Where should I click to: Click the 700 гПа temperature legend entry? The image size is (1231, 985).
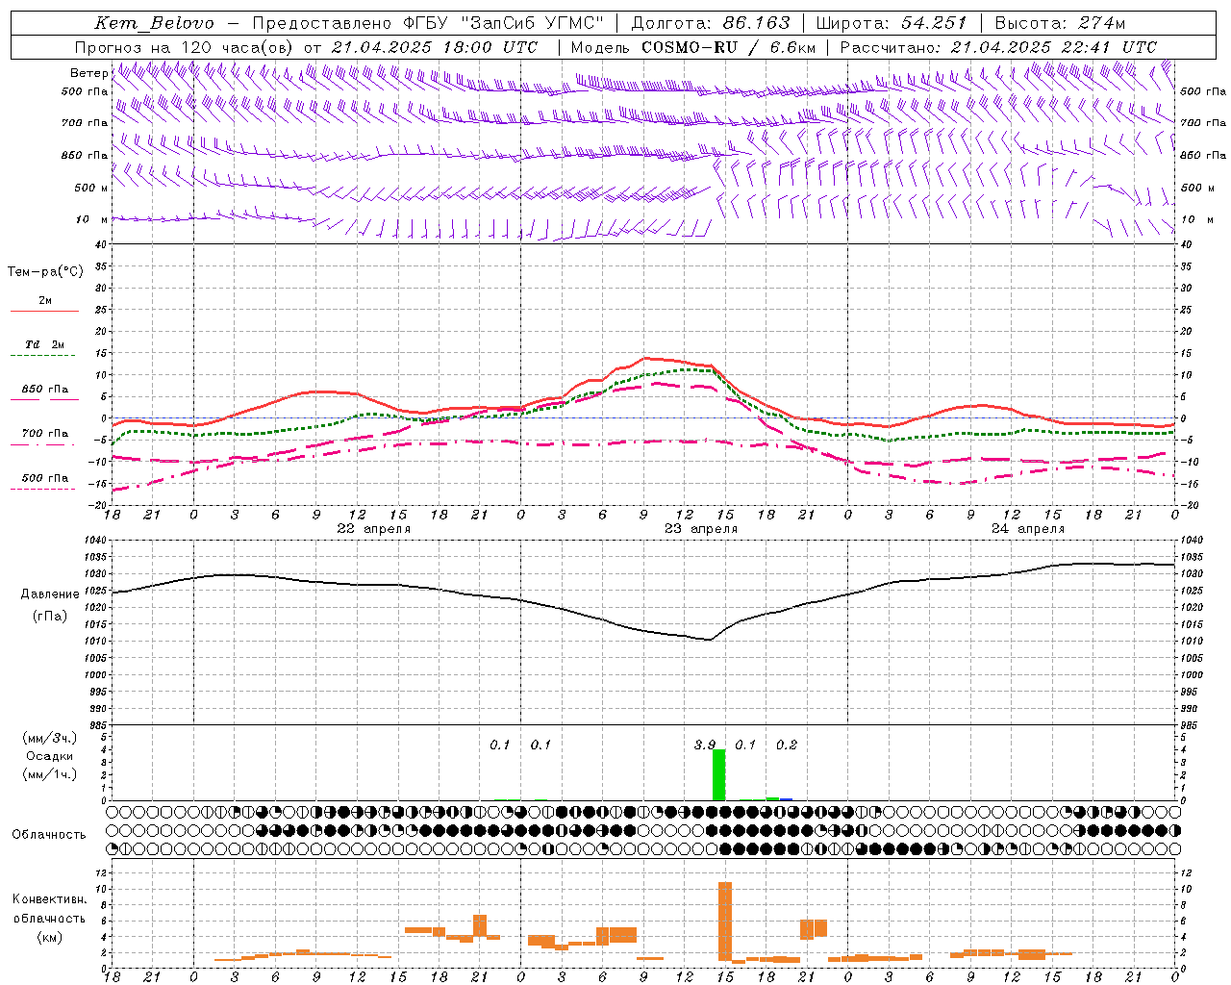tap(45, 434)
